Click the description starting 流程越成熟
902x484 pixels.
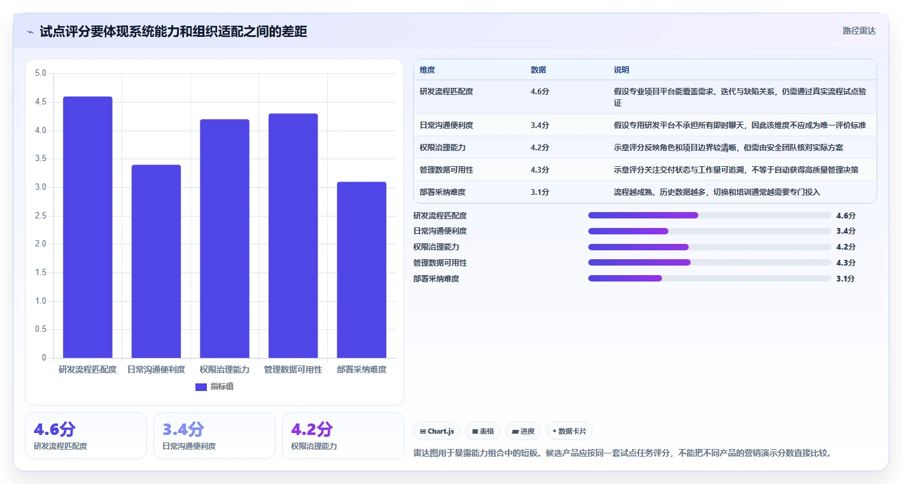tap(717, 192)
